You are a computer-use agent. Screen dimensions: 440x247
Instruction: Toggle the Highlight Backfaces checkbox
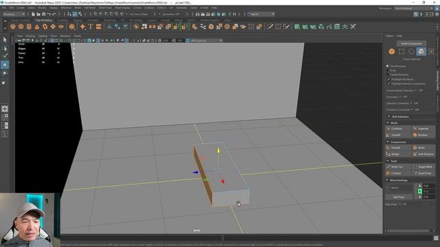pyautogui.click(x=388, y=80)
